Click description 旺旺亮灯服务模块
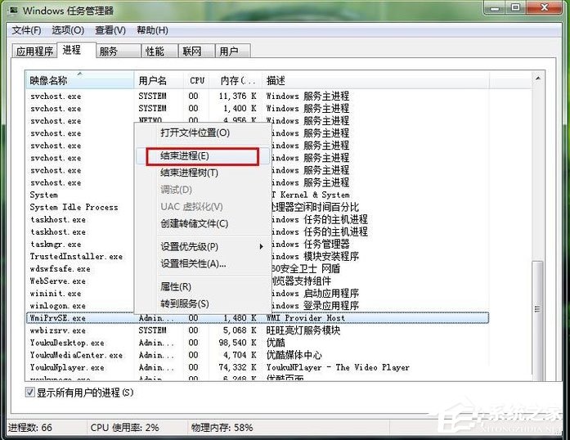Viewport: 570px width, 440px height. [x=303, y=330]
